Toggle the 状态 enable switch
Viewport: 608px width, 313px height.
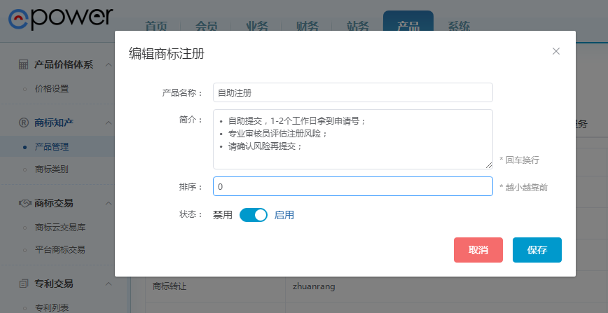(x=253, y=215)
